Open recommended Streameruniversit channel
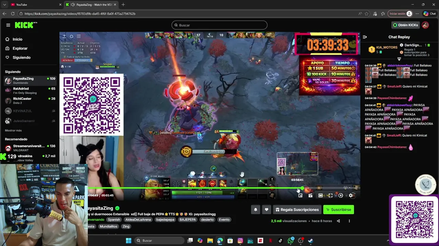 (30, 148)
